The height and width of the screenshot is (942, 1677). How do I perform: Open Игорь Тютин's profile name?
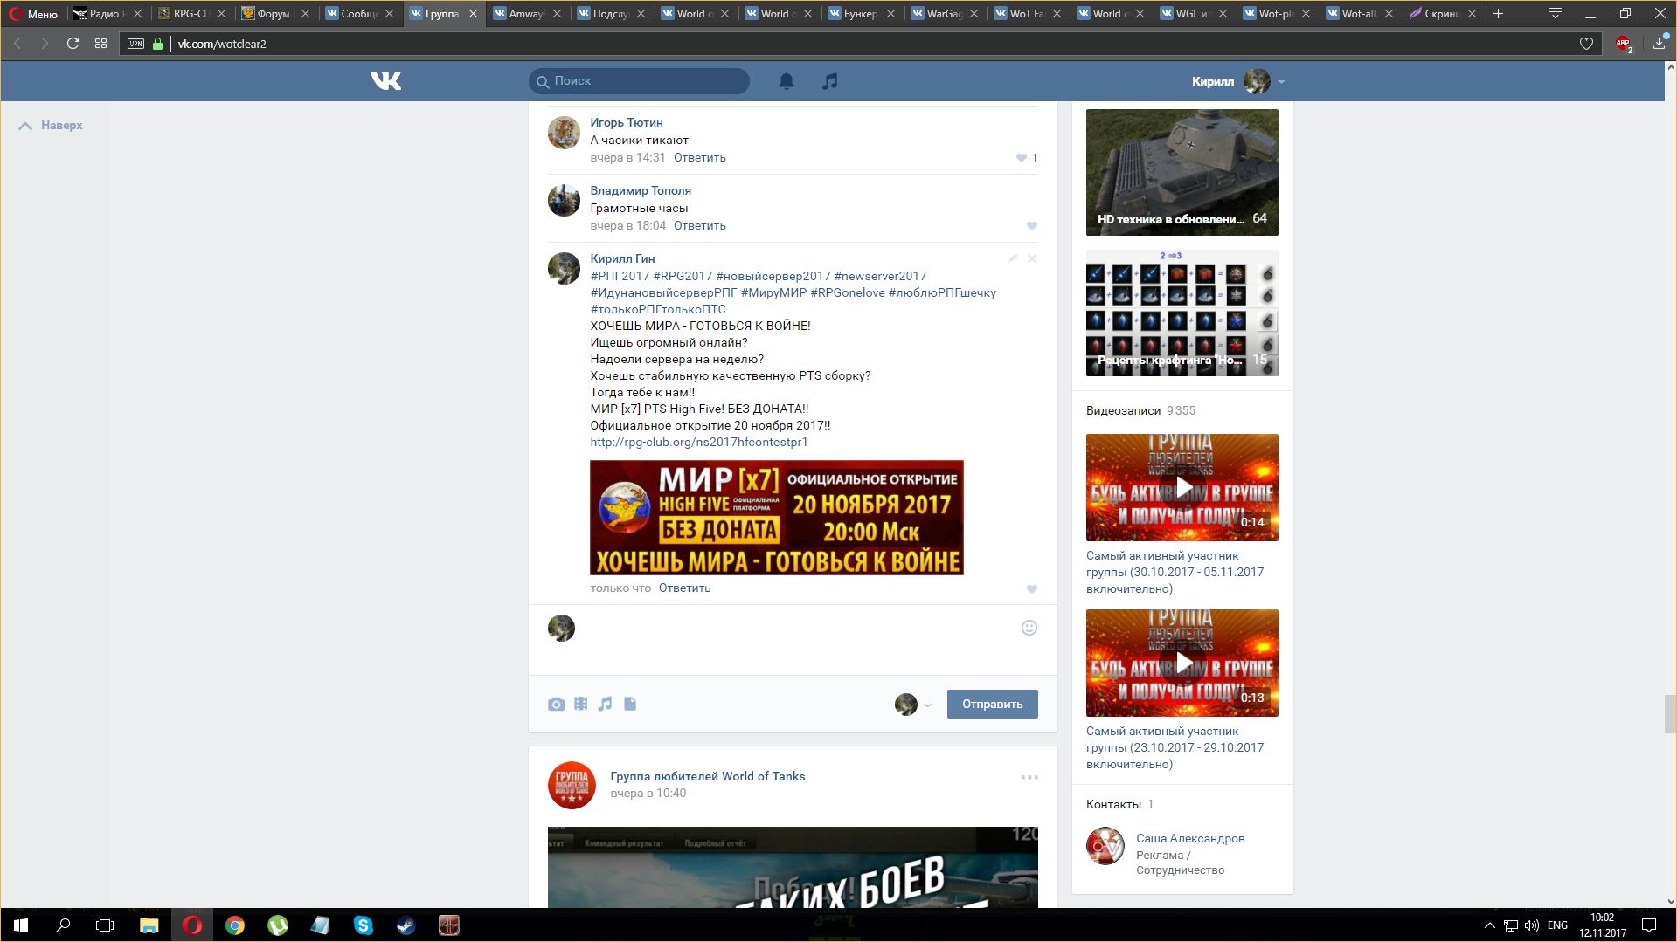(x=626, y=122)
